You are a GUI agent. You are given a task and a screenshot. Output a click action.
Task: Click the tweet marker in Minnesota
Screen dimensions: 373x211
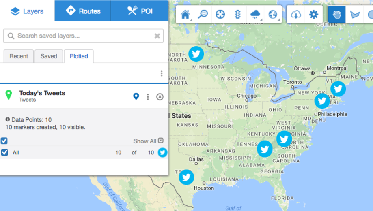(196, 54)
